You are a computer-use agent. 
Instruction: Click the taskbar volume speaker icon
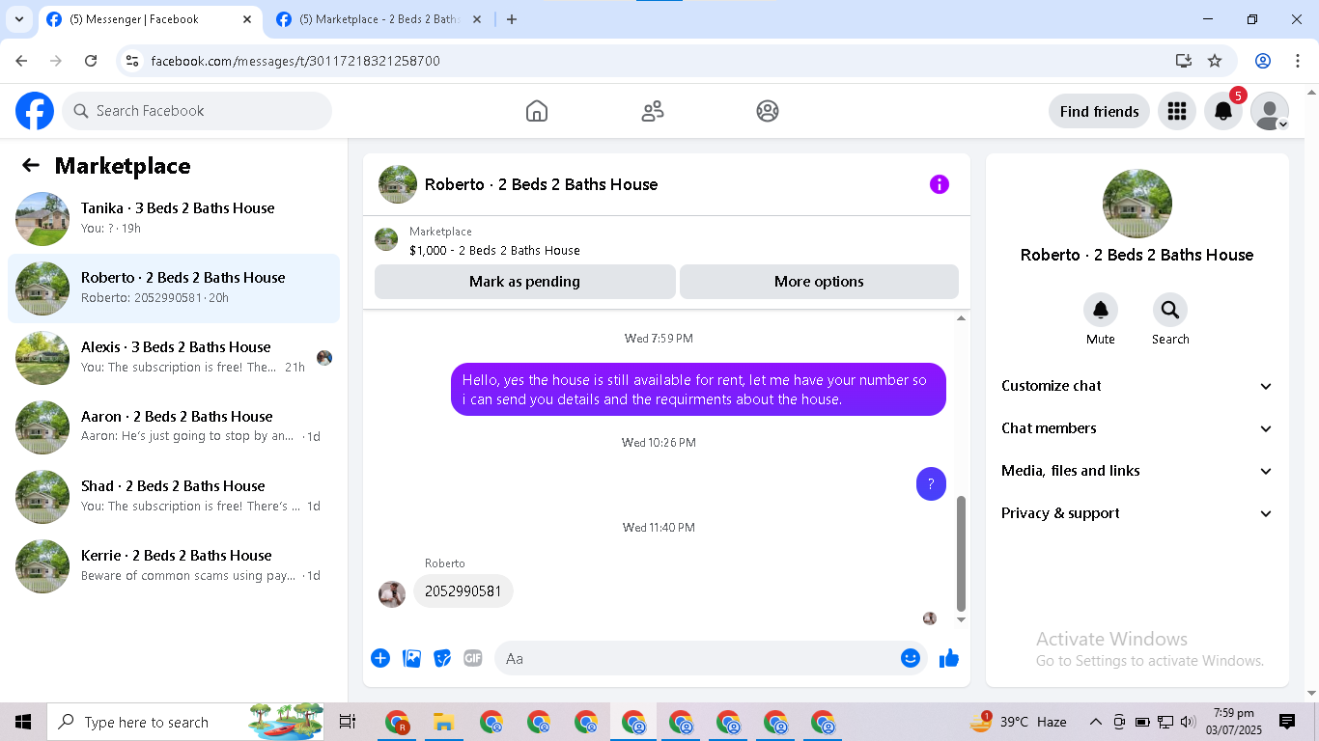(x=1189, y=722)
